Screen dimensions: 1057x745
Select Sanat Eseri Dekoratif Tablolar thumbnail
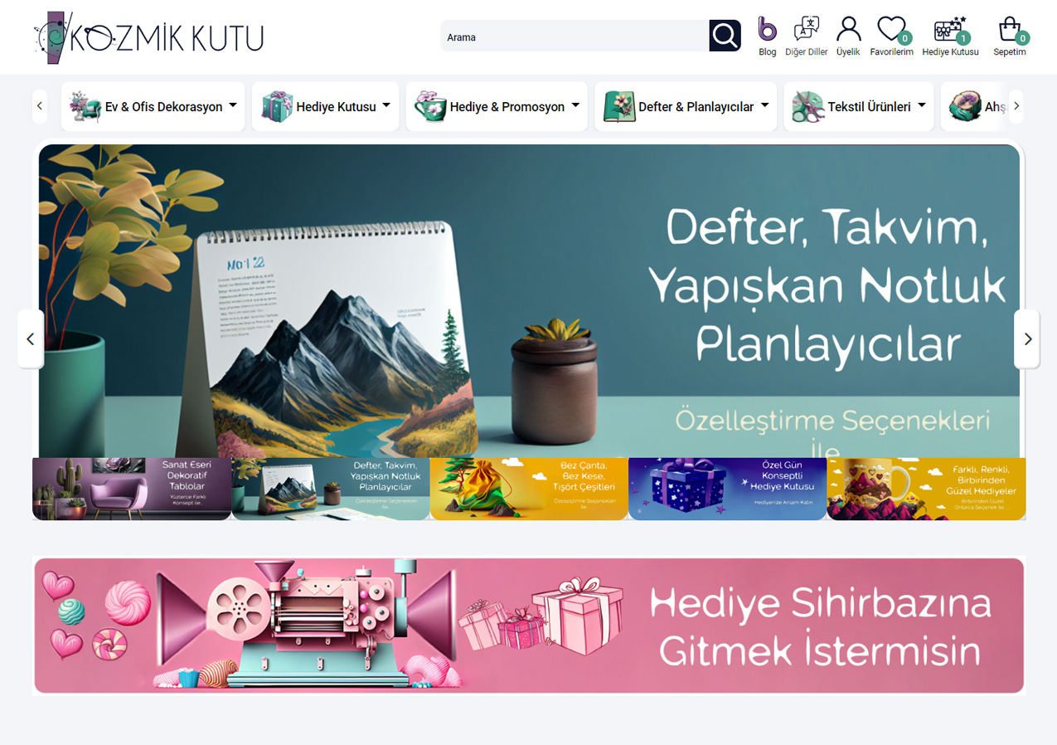tap(132, 489)
